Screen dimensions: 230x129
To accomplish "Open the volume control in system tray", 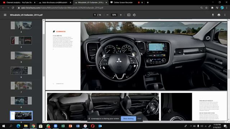I will coord(202,126).
